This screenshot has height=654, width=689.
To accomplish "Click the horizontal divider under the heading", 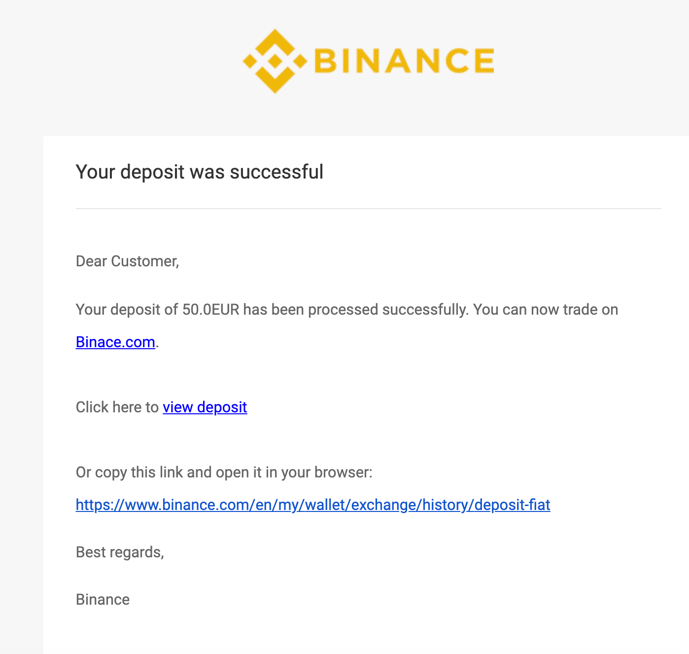I will coord(368,209).
